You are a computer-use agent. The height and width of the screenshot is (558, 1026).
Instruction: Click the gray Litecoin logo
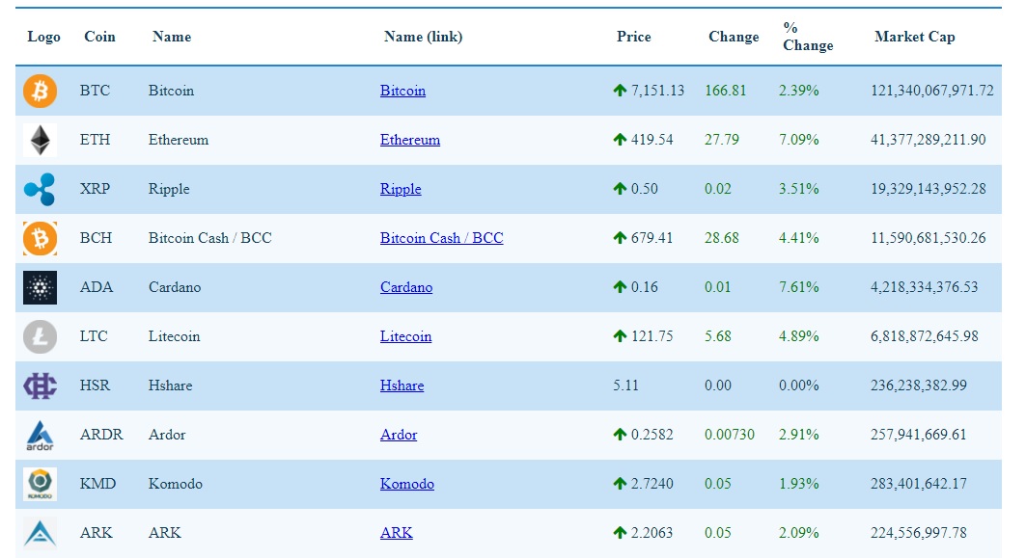pyautogui.click(x=40, y=336)
